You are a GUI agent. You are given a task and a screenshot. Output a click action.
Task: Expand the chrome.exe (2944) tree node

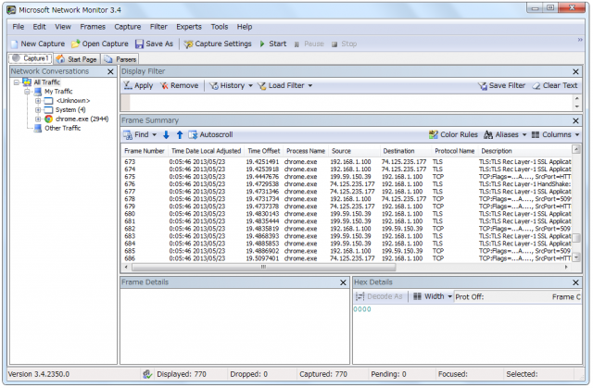(x=38, y=119)
